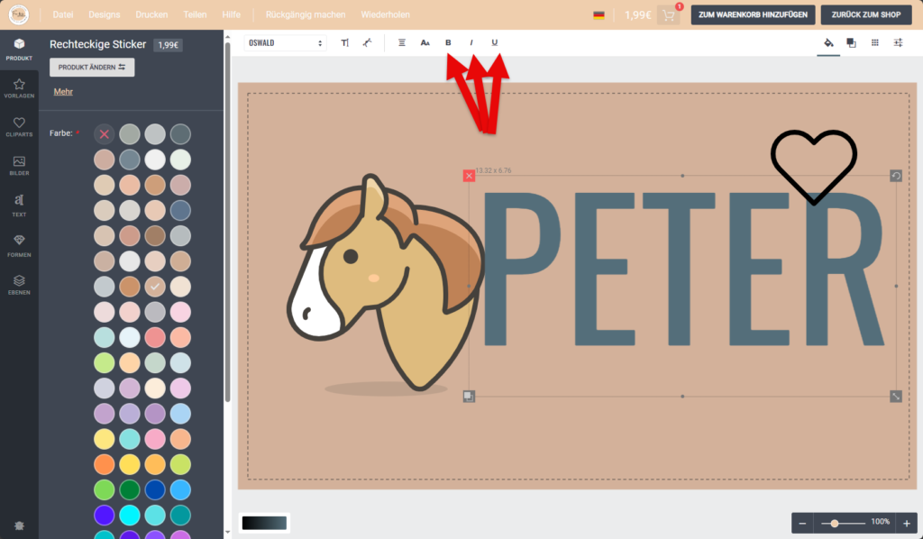Click the rotate handle on PETER text
The width and height of the screenshot is (923, 539).
(x=896, y=176)
